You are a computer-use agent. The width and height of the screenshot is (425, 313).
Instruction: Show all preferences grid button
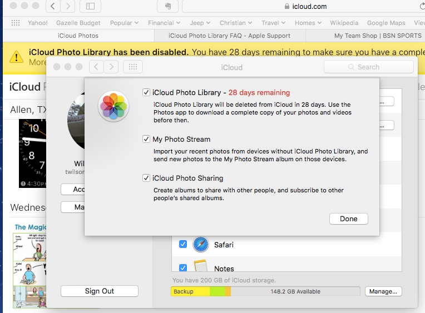(x=133, y=67)
